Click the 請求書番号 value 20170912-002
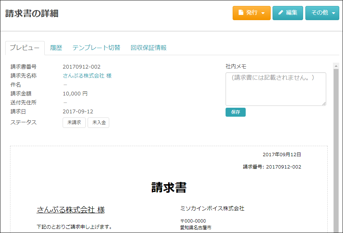 (x=82, y=67)
